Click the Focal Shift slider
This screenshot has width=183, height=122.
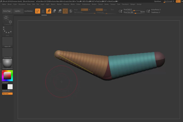pos(134,10)
